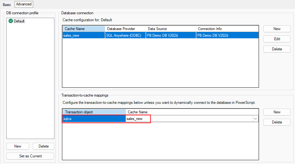
Task: Delete the sqlca transaction mapping
Action: [x=277, y=122]
